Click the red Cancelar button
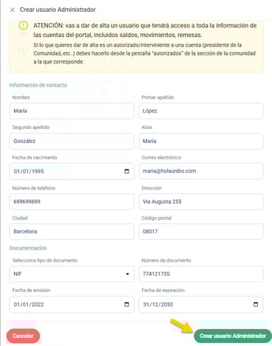Image resolution: width=272 pixels, height=346 pixels. coord(23,336)
